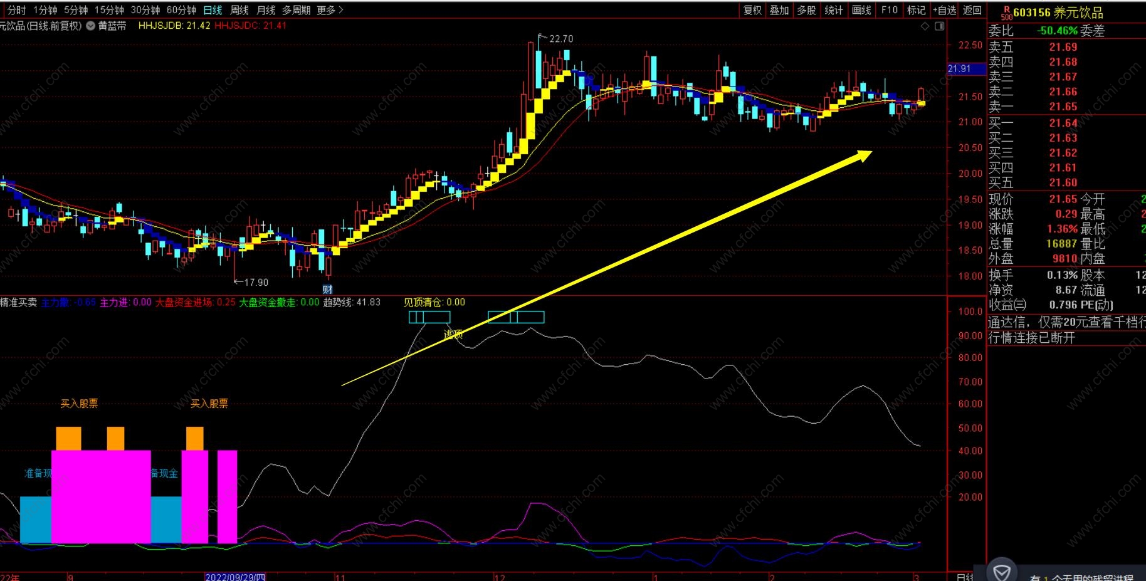Click the 买四 price 21.61
The height and width of the screenshot is (581, 1146).
pos(1063,168)
